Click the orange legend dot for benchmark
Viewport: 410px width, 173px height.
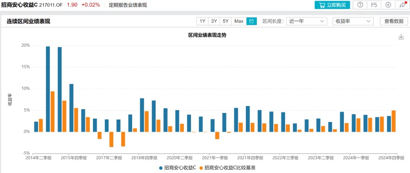click(201, 168)
